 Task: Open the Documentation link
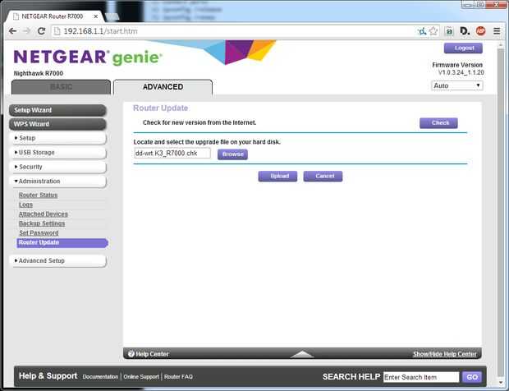(x=100, y=377)
